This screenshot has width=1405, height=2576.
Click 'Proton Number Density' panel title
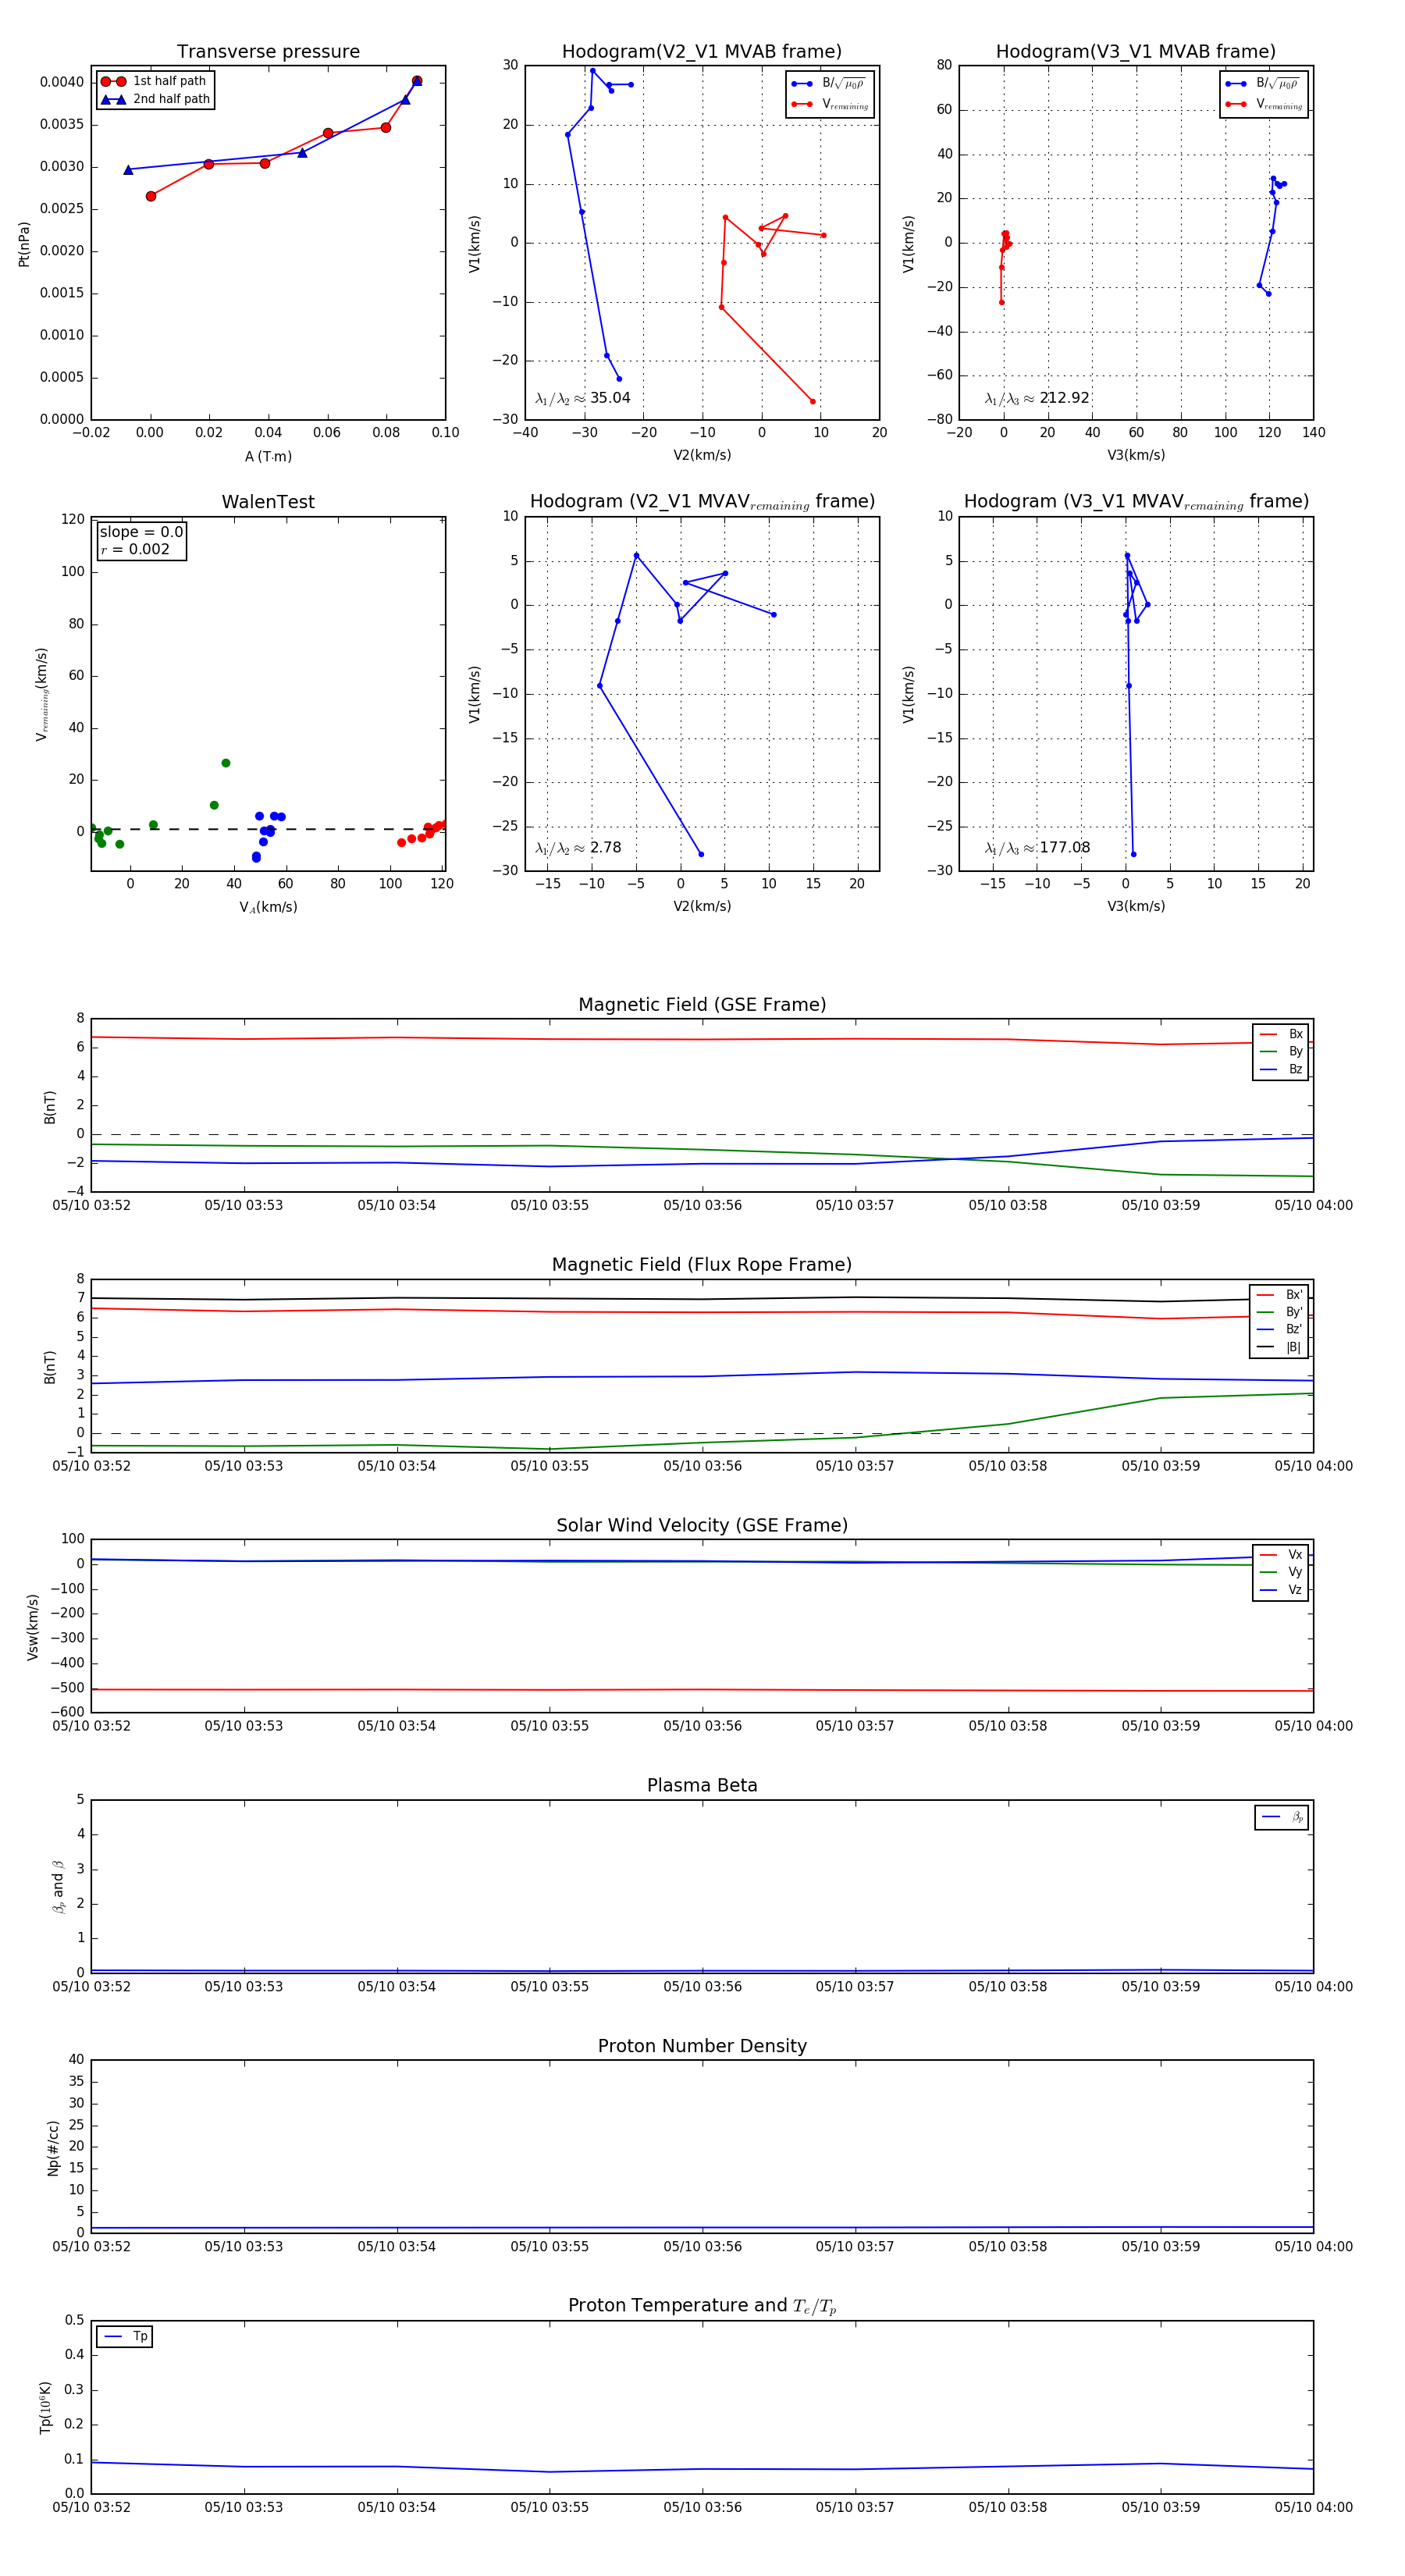[x=702, y=2046]
